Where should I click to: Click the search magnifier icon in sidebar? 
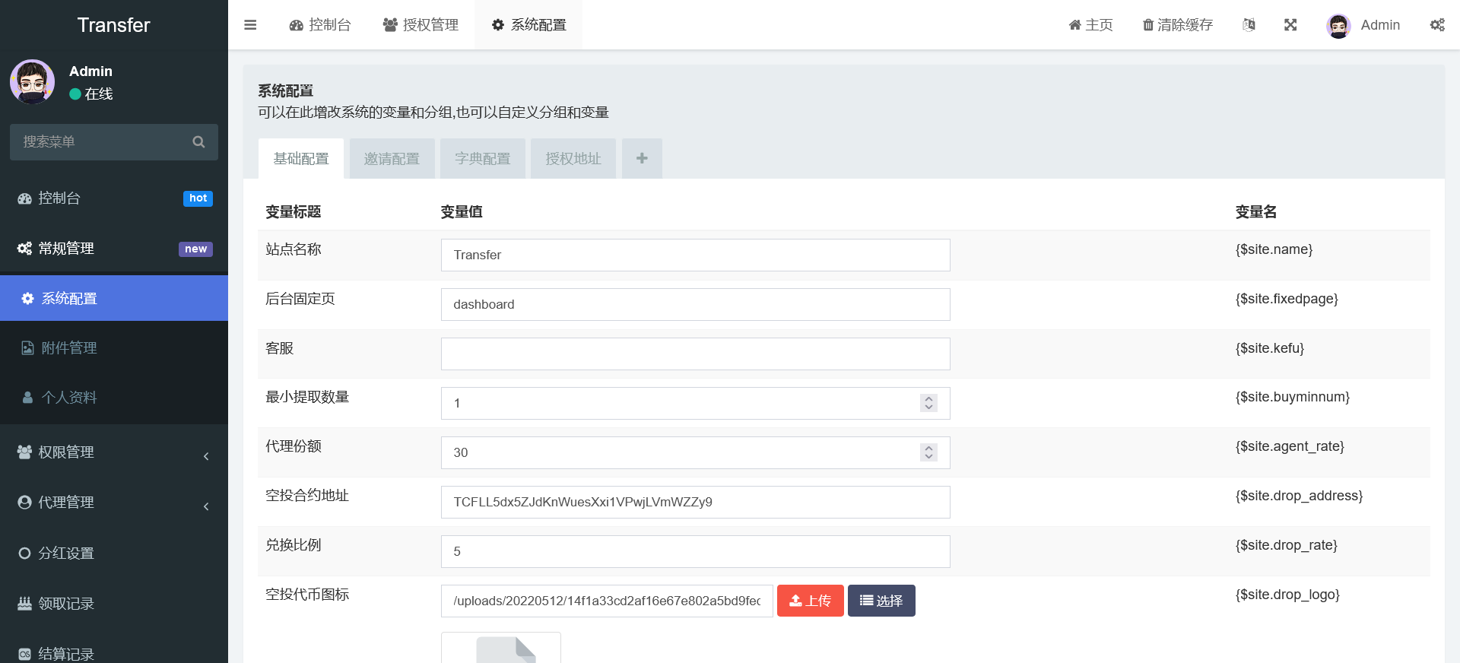[198, 142]
